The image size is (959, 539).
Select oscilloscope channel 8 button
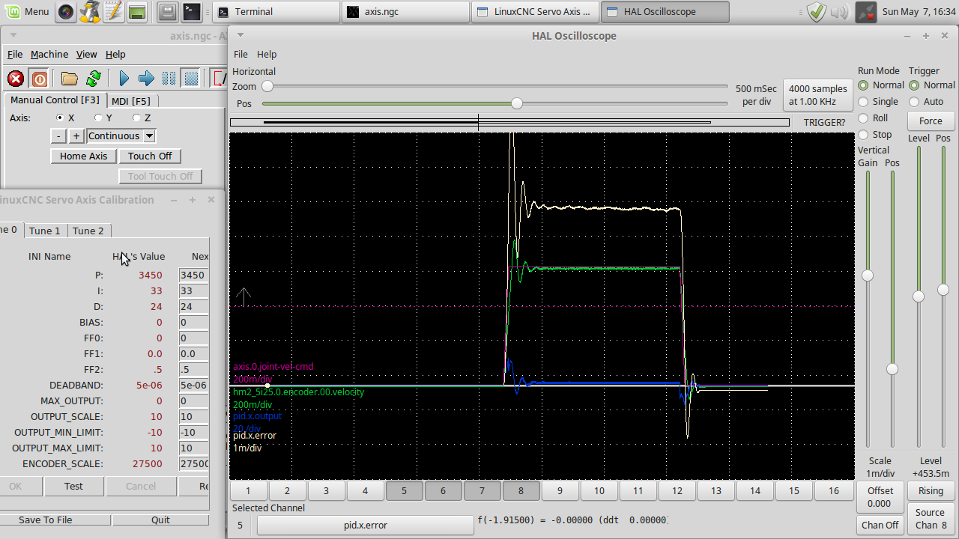[521, 491]
